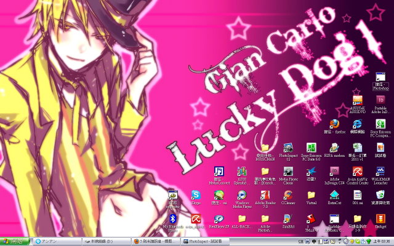This screenshot has height=246, width=394.
Task: Launch the Firefox shortcut
Action: 334,124
